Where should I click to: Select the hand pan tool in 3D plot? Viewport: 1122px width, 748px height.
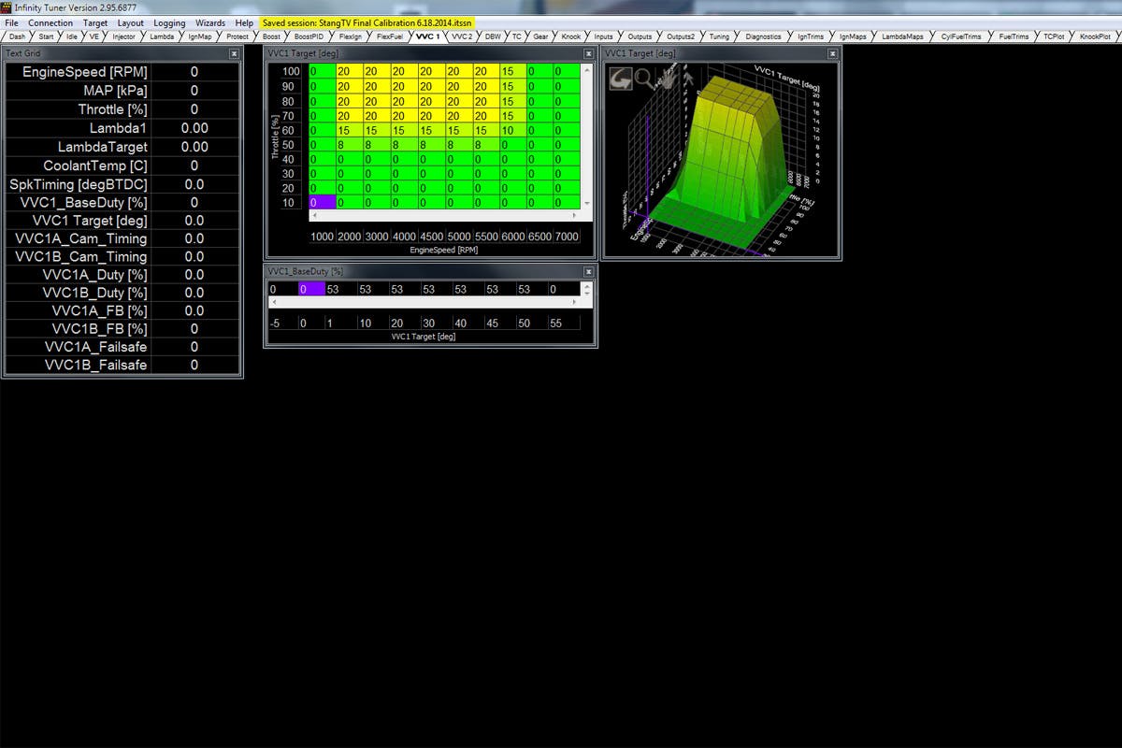click(668, 79)
